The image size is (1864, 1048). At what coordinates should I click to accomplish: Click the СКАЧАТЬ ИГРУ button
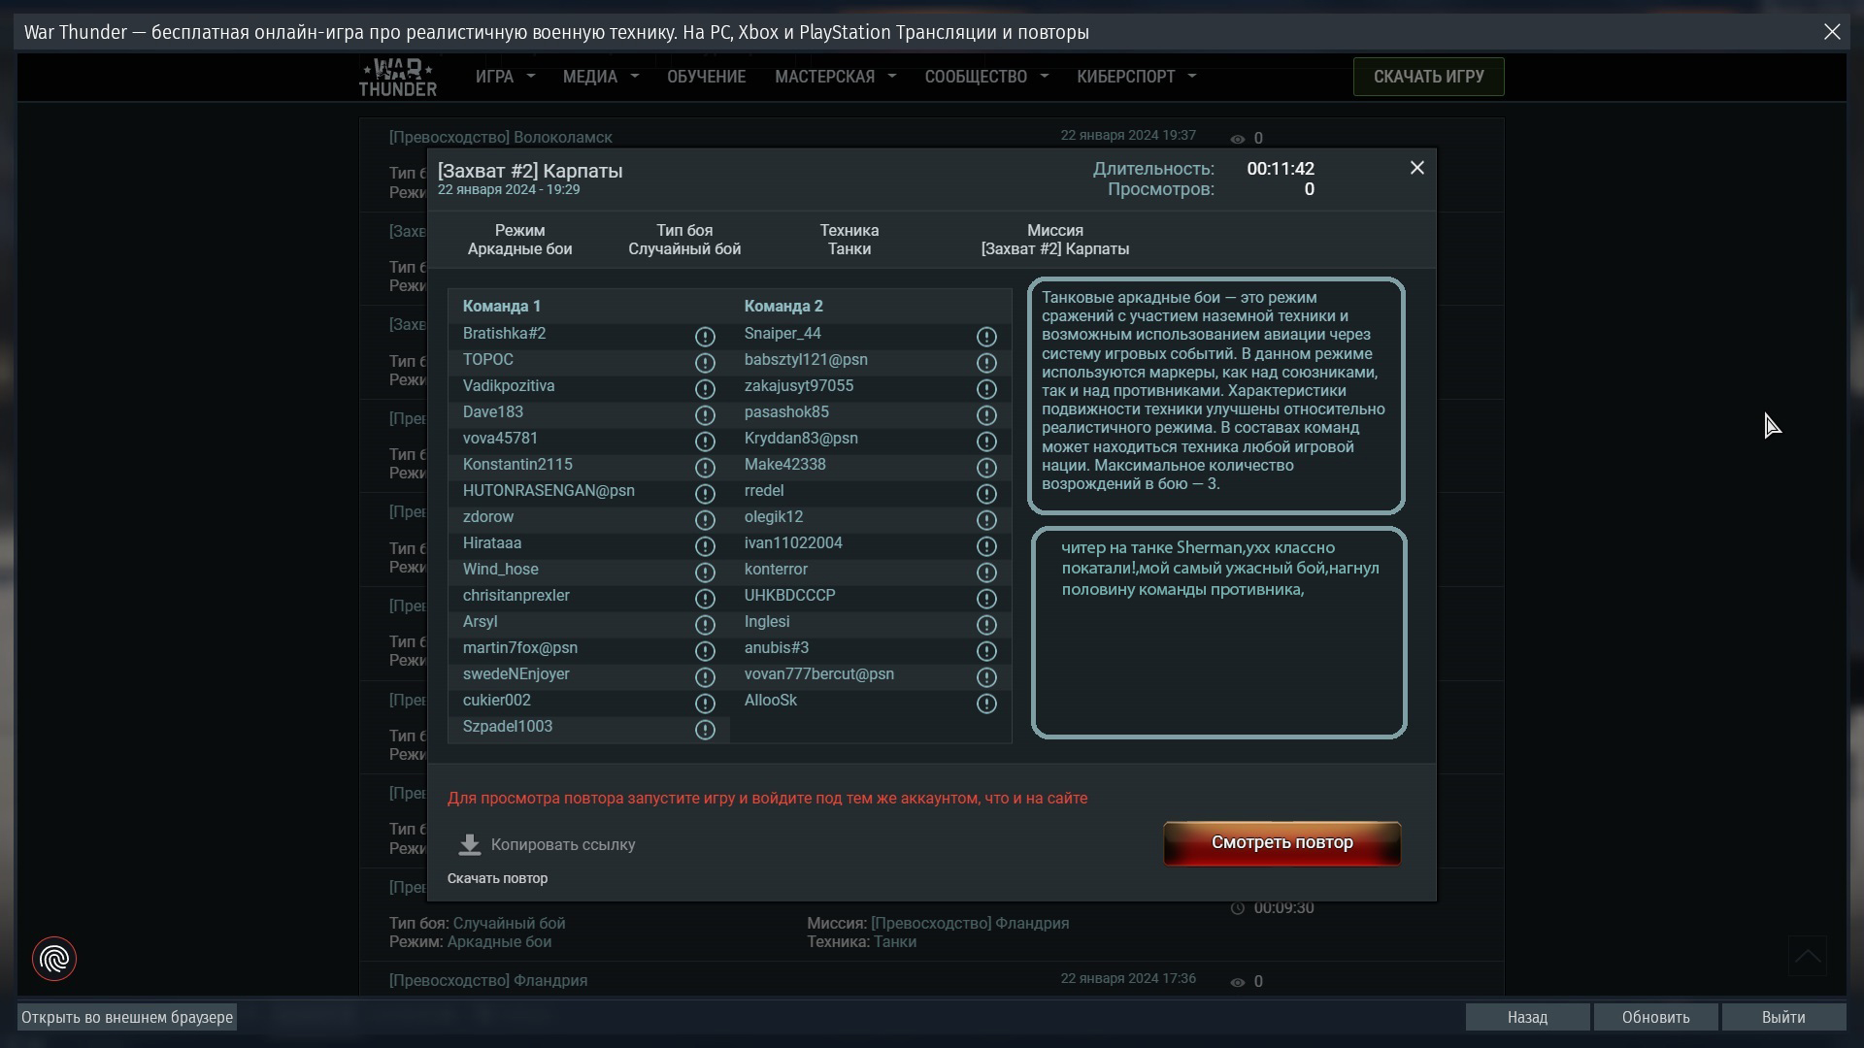tap(1428, 77)
